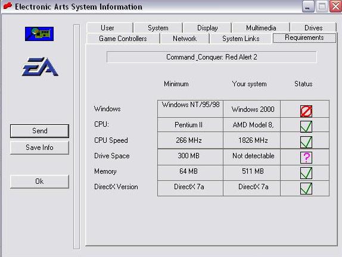
Task: Click the 'Pentium II' minimum cell
Action: [191, 125]
